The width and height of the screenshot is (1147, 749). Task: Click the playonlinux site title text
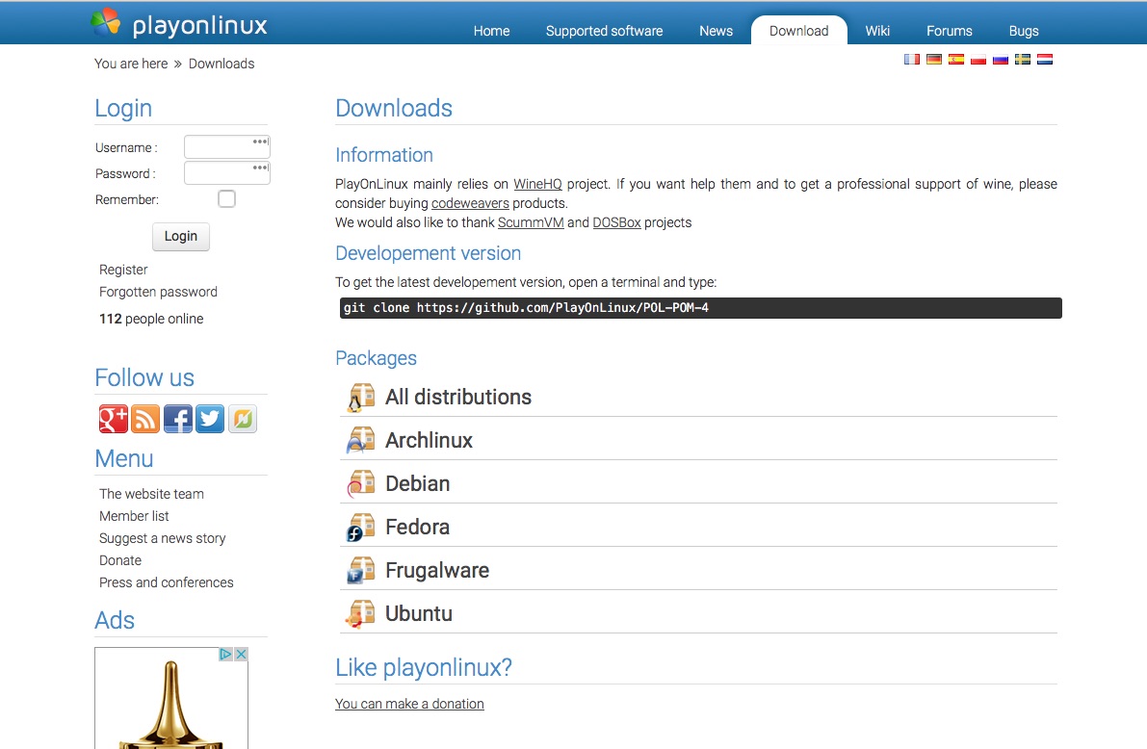(x=199, y=25)
